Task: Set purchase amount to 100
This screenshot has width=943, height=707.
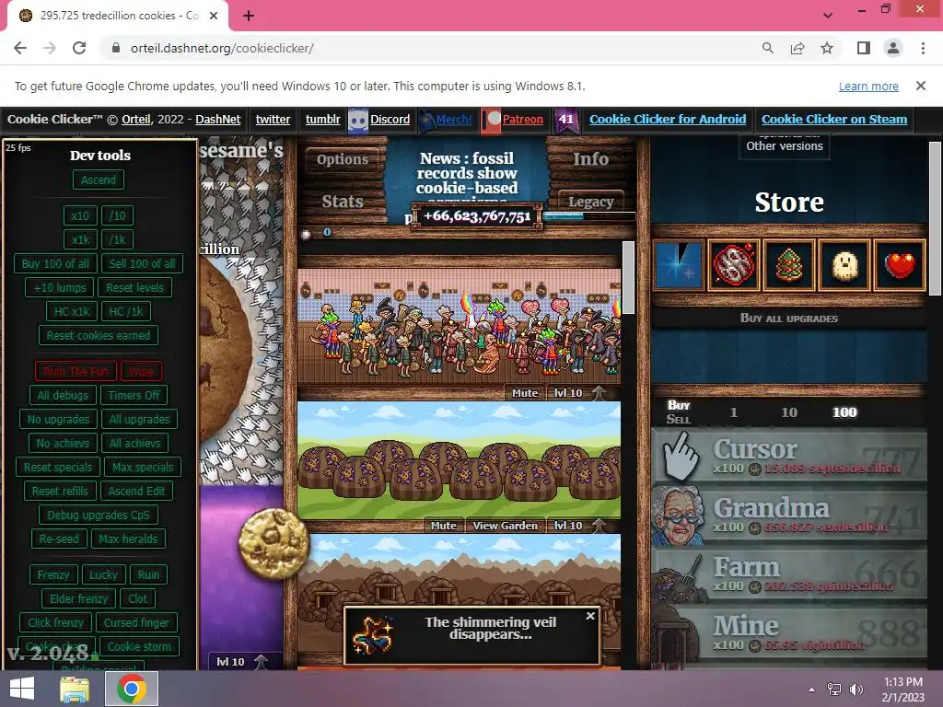Action: point(844,412)
